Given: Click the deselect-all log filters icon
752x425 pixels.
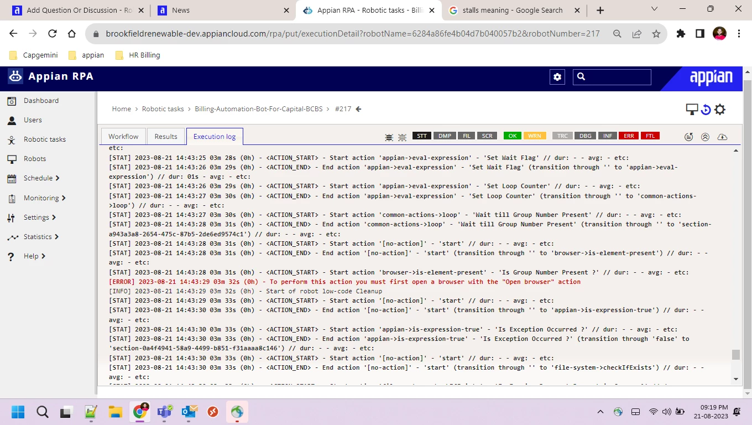Looking at the screenshot, I should tap(402, 137).
